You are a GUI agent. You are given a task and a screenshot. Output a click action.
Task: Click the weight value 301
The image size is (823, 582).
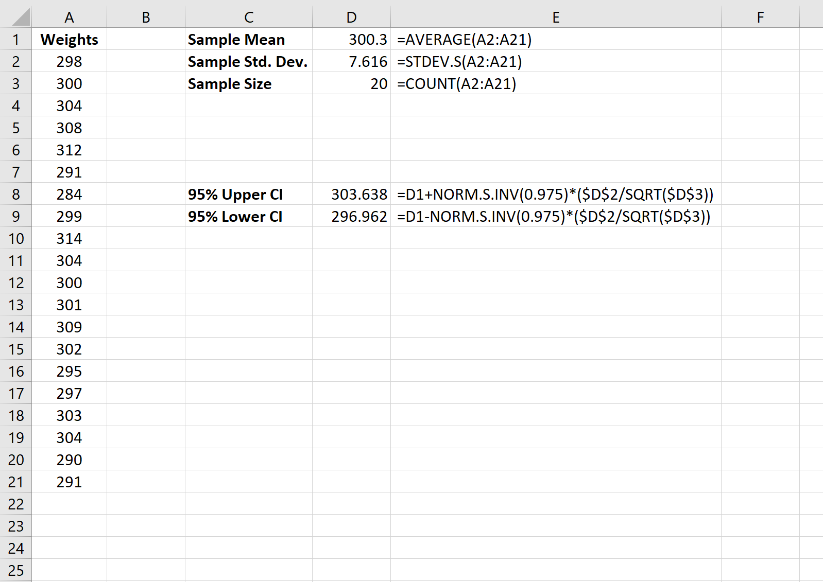pos(69,305)
